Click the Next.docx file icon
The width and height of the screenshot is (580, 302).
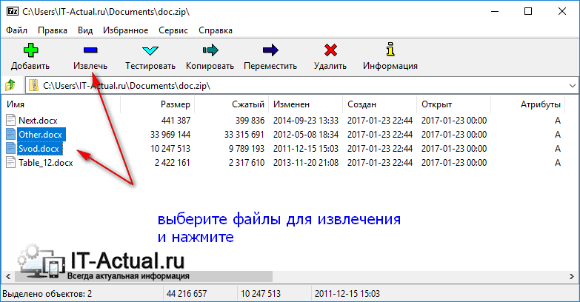coord(10,120)
